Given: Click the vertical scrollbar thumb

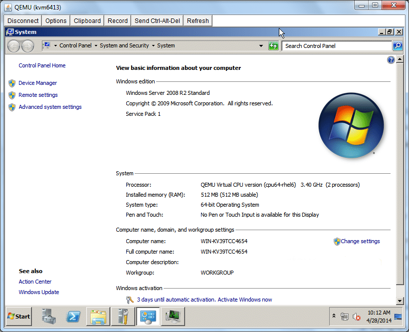Looking at the screenshot, I should (x=400, y=174).
